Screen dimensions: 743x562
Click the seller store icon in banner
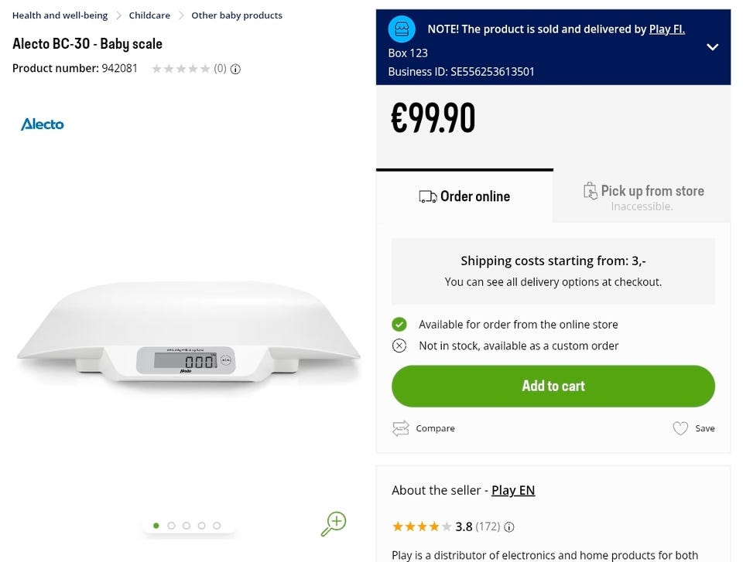point(401,29)
